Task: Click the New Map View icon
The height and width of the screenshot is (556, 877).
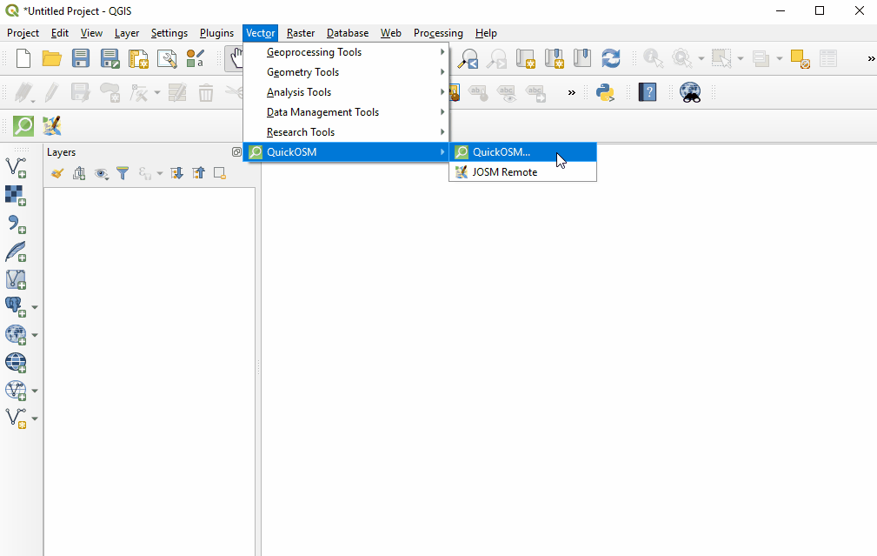Action: [x=525, y=58]
